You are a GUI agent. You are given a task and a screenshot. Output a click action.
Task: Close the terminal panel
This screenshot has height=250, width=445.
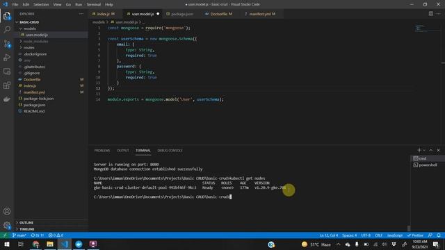click(439, 150)
